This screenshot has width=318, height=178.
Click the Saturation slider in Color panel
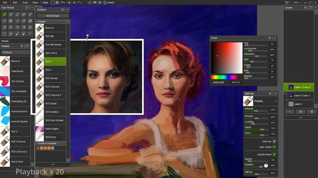click(x=255, y=56)
